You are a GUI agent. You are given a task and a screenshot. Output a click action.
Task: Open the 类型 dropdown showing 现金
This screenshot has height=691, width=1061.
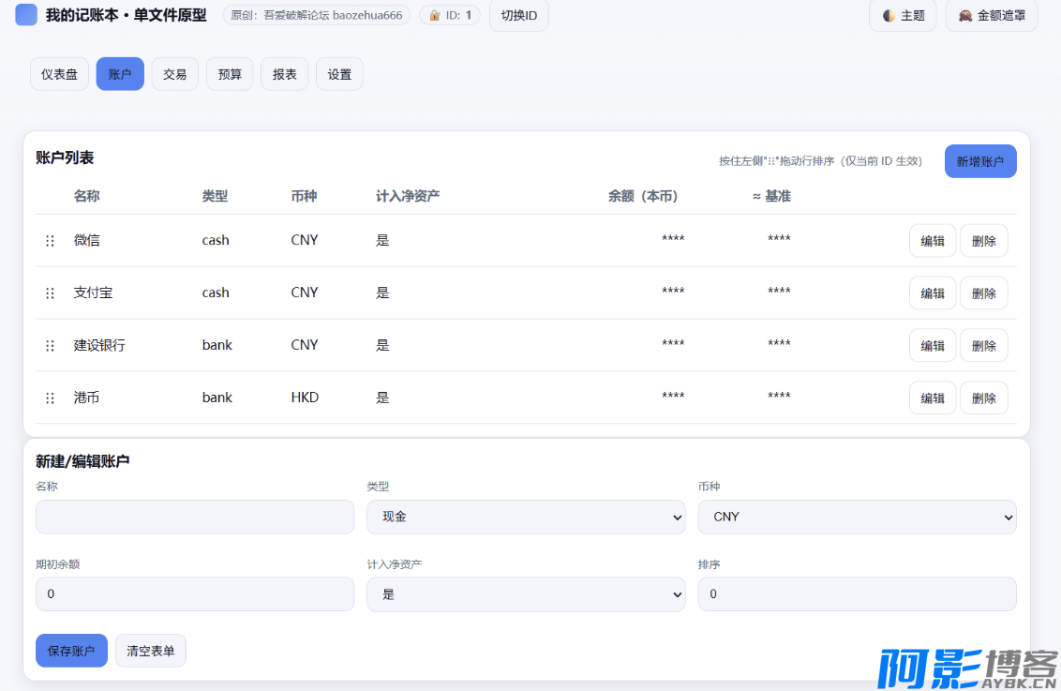525,517
